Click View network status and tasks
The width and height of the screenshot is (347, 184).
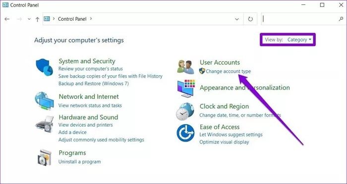click(90, 105)
